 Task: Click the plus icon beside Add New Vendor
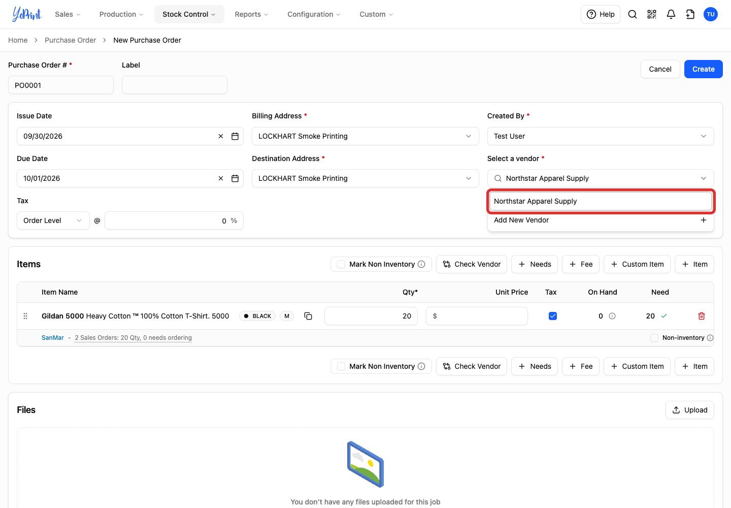[x=704, y=220]
